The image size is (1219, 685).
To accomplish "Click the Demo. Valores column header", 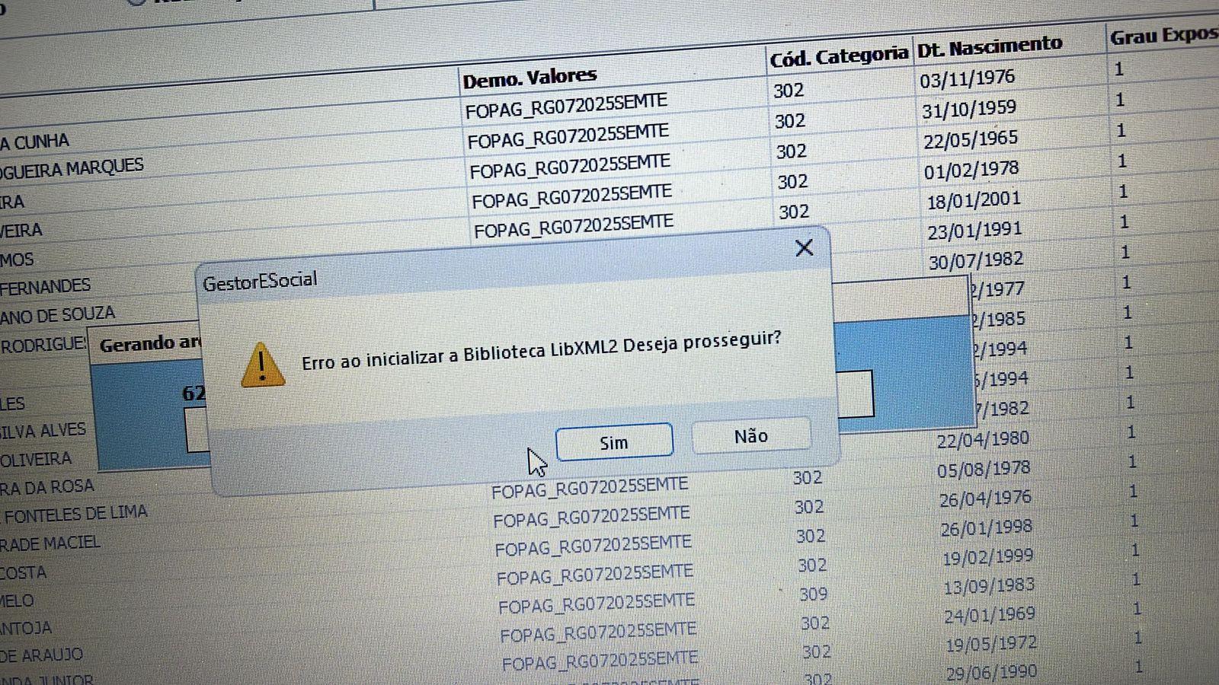I will 530,78.
